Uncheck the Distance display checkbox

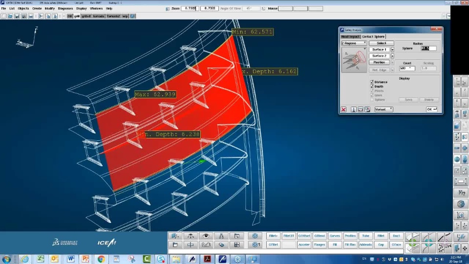pos(372,82)
